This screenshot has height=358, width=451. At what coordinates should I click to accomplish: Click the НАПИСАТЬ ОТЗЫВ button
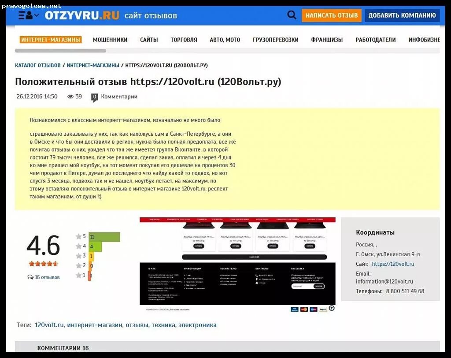332,15
